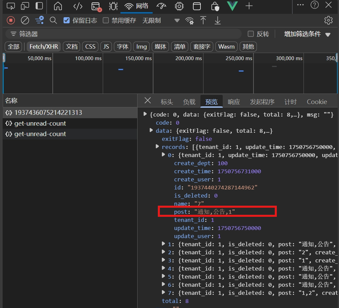The image size is (339, 308).
Task: Toggle the Fetch/XHR filter
Action: [x=44, y=47]
